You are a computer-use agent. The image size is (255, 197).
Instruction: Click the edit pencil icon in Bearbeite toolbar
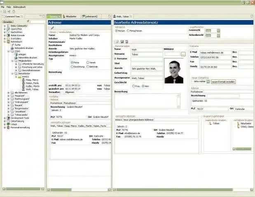(117, 42)
